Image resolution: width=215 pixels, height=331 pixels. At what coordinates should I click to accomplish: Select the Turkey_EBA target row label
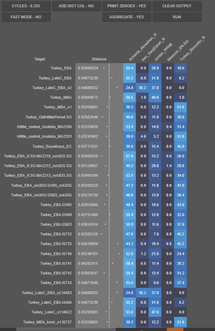coord(61,68)
